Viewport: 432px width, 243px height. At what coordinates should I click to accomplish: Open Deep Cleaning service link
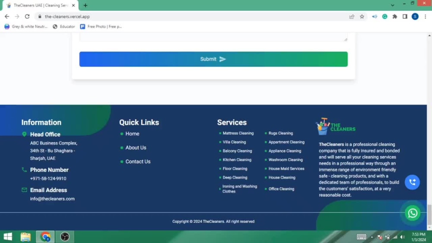[235, 177]
